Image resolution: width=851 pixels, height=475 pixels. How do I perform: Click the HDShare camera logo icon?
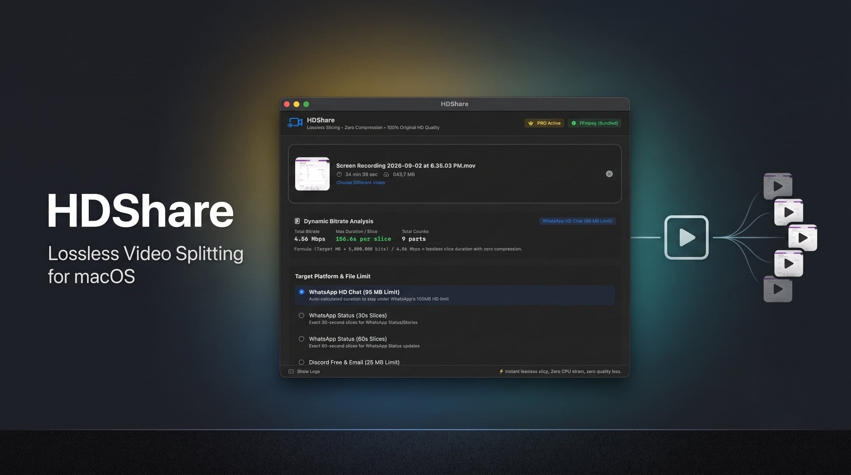click(x=295, y=122)
